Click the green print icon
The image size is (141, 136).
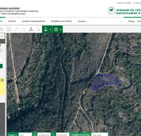(56, 29)
